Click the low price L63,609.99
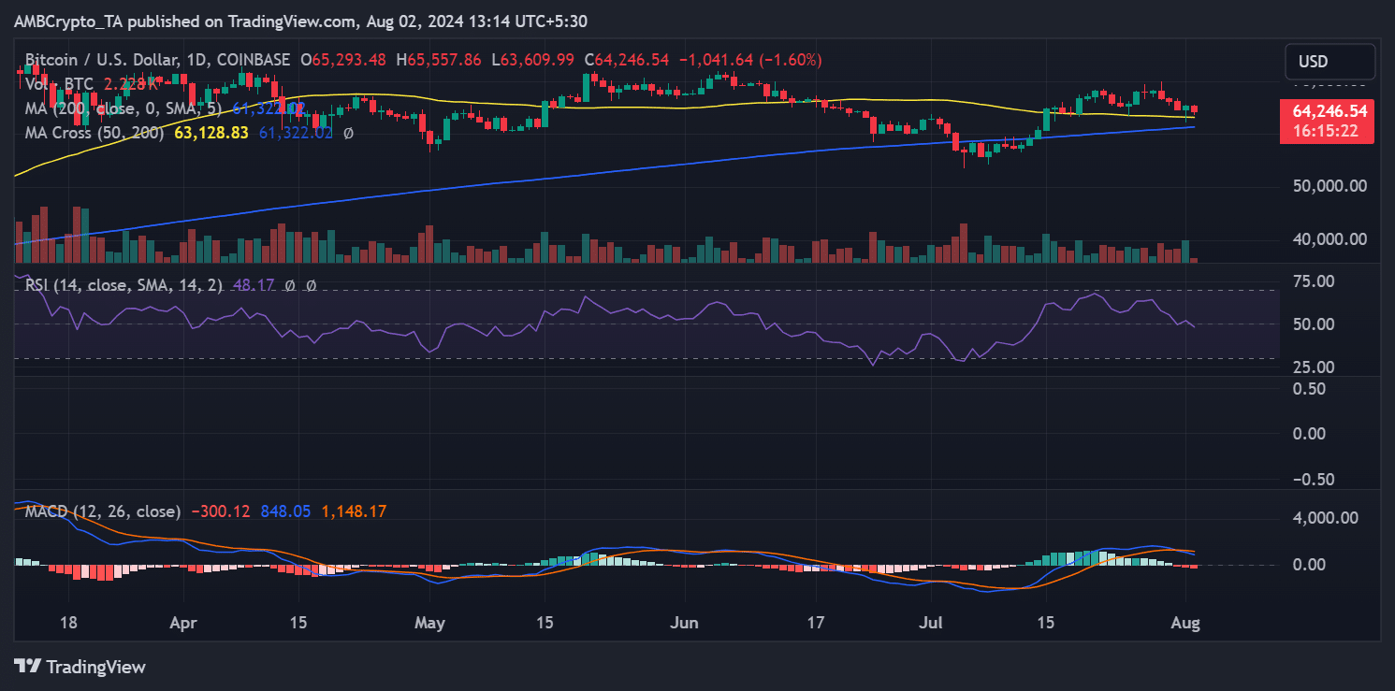 coord(532,60)
